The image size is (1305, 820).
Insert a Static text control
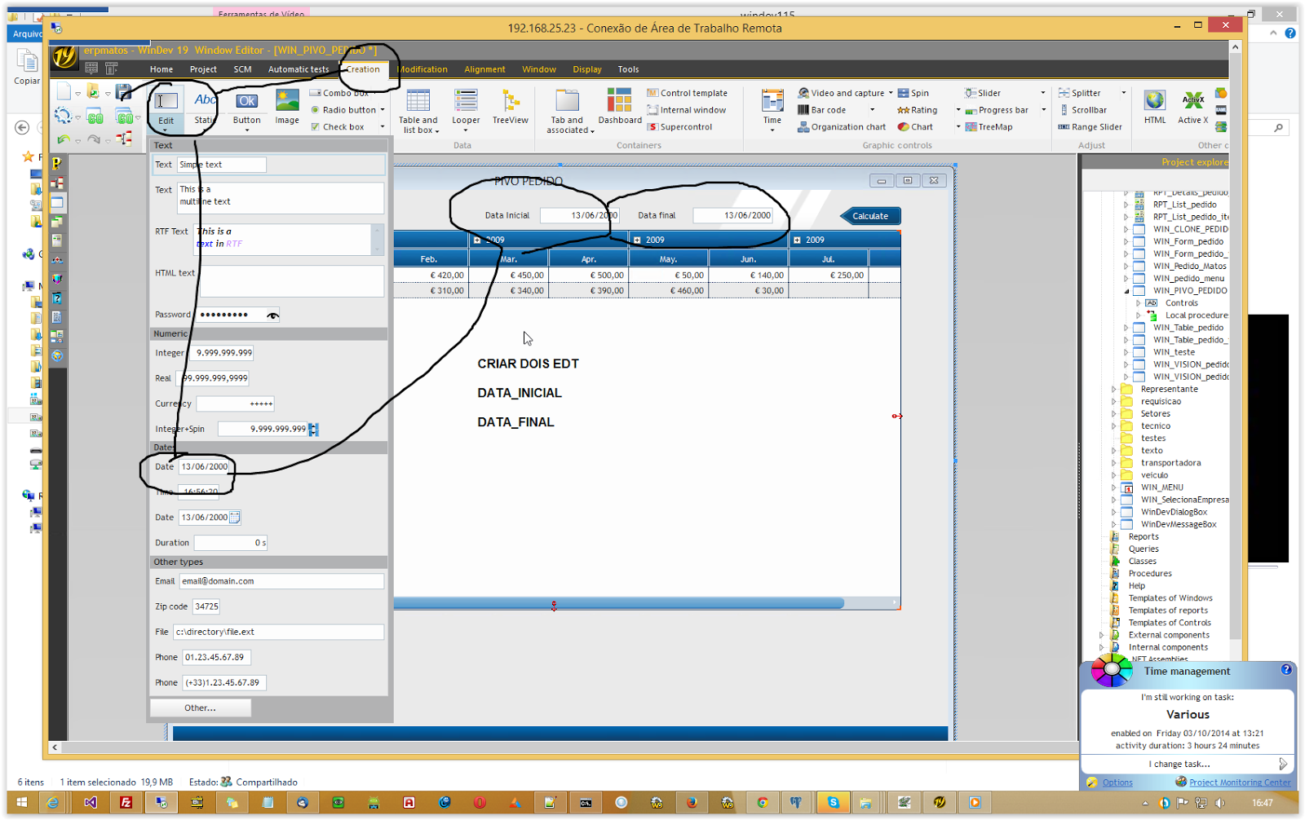click(204, 108)
